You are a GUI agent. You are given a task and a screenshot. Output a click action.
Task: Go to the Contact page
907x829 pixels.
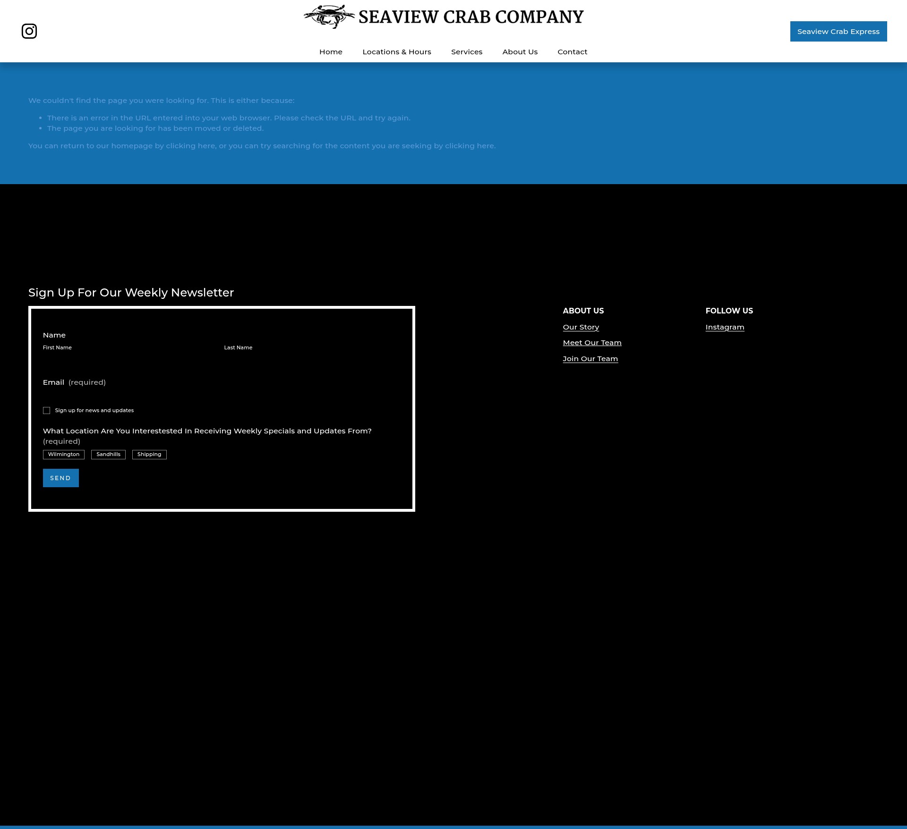[x=573, y=52]
